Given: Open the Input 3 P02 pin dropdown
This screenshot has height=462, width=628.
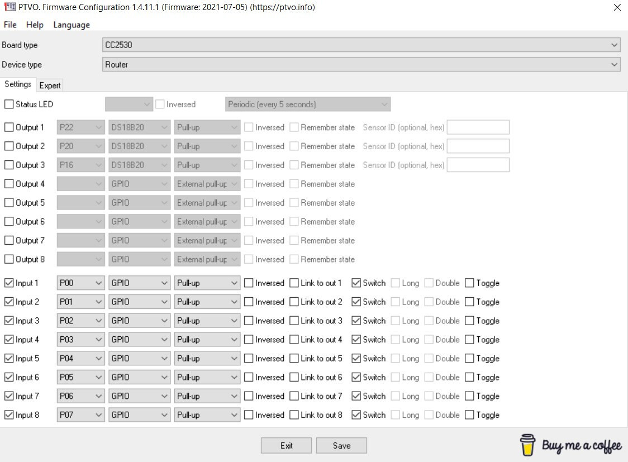Looking at the screenshot, I should pyautogui.click(x=80, y=321).
